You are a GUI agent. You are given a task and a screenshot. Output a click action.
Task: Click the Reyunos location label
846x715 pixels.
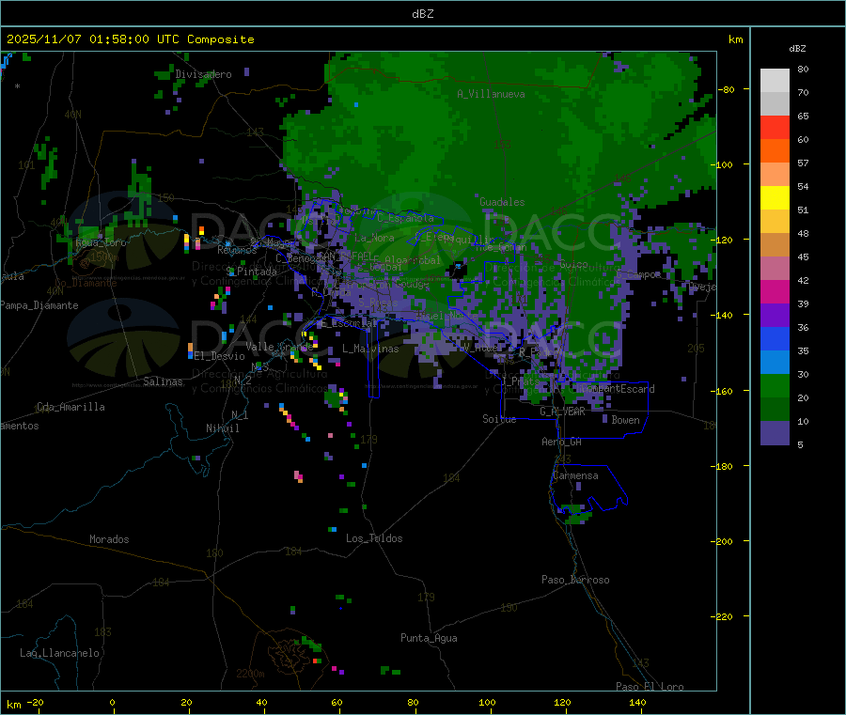click(238, 250)
